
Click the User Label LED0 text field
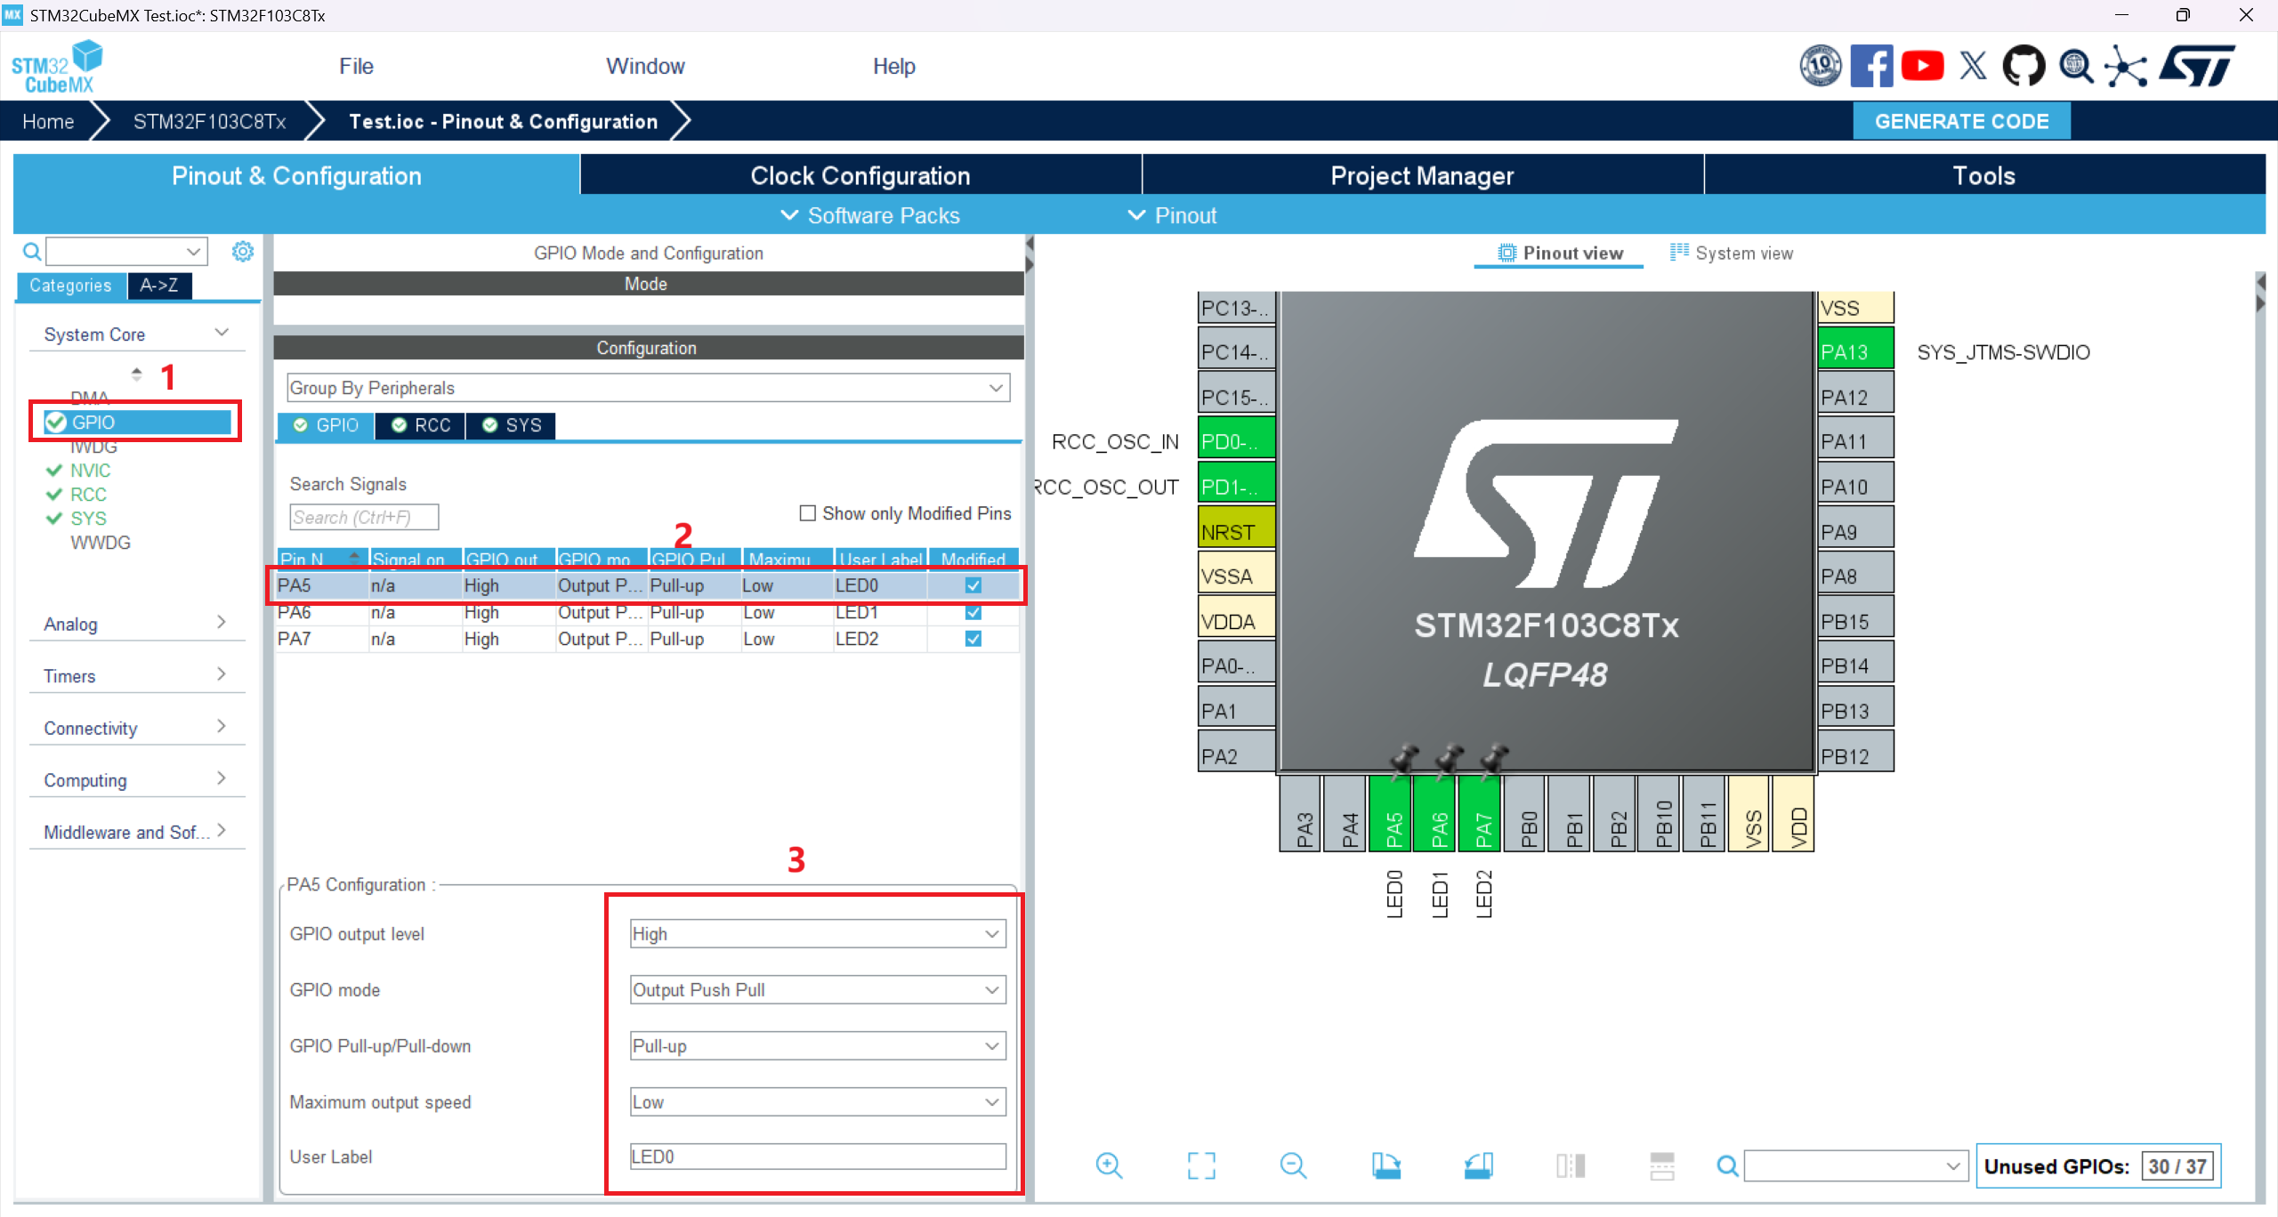coord(817,1157)
